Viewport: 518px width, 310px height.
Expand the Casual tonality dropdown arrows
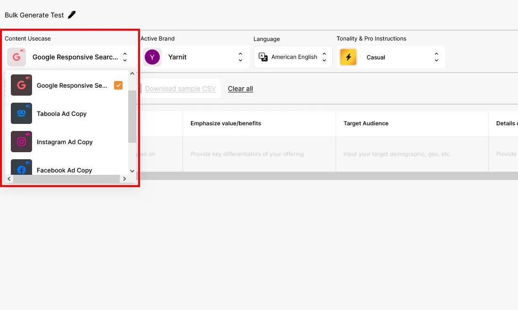point(436,57)
